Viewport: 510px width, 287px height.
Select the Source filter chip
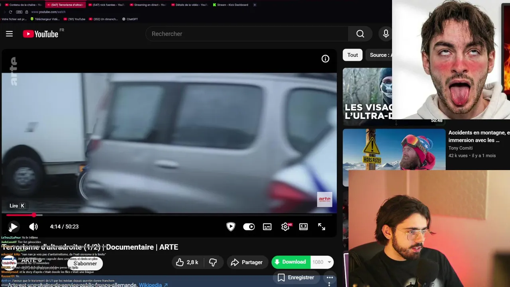379,55
